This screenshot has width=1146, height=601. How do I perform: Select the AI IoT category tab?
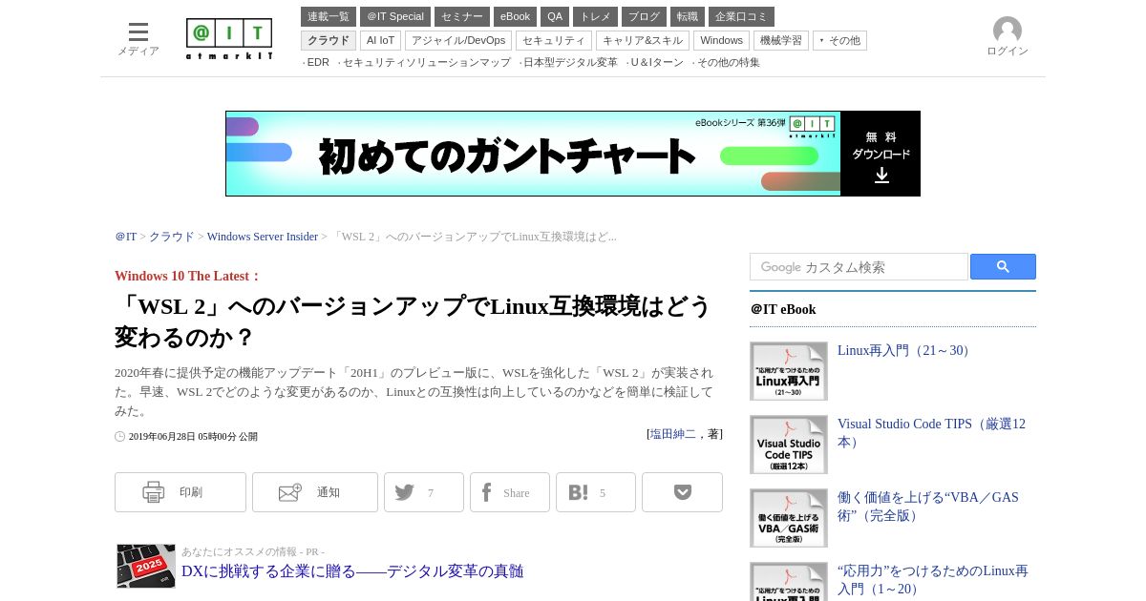pos(380,40)
